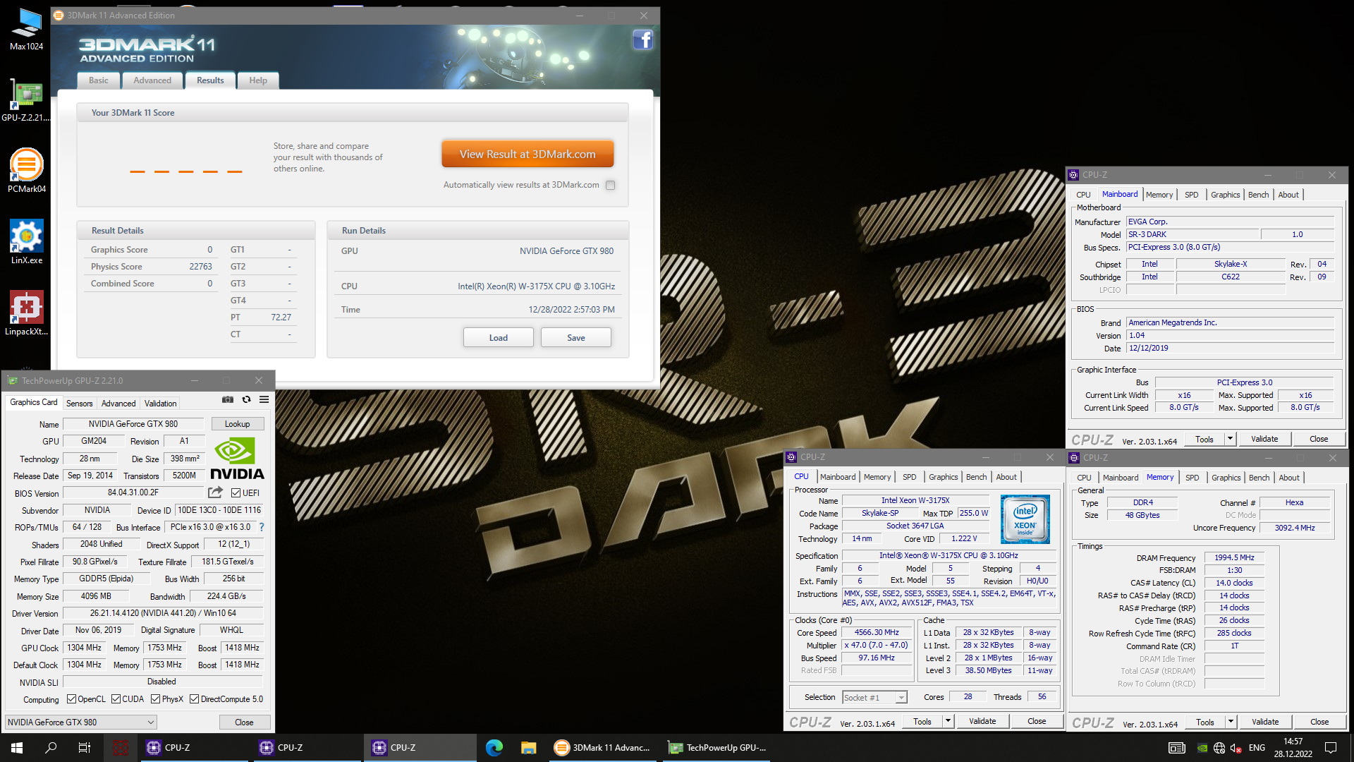Click Validate in CPU-Z CPU window
Image resolution: width=1354 pixels, height=762 pixels.
[982, 721]
